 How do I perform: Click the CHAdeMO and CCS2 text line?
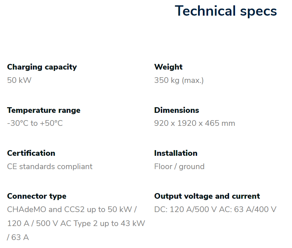click(72, 209)
